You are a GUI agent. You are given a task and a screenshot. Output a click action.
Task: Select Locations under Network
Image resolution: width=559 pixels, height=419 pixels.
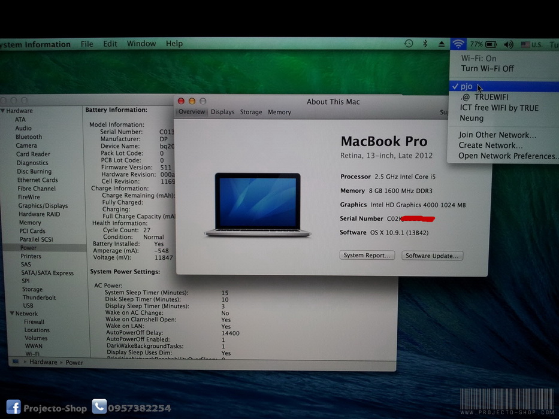coord(37,330)
